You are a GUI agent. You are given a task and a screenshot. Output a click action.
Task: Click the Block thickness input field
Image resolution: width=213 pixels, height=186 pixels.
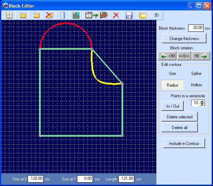click(x=196, y=28)
